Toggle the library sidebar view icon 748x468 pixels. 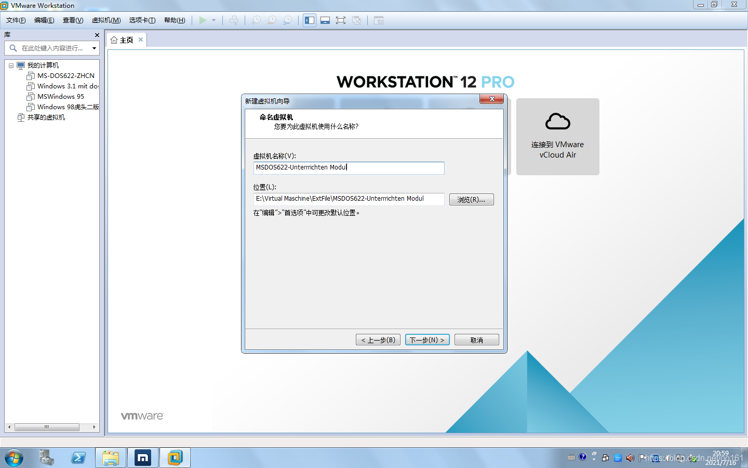pyautogui.click(x=310, y=20)
